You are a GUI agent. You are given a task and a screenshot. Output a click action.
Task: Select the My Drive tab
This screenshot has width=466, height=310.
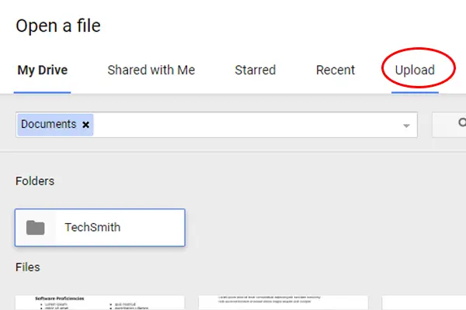43,71
